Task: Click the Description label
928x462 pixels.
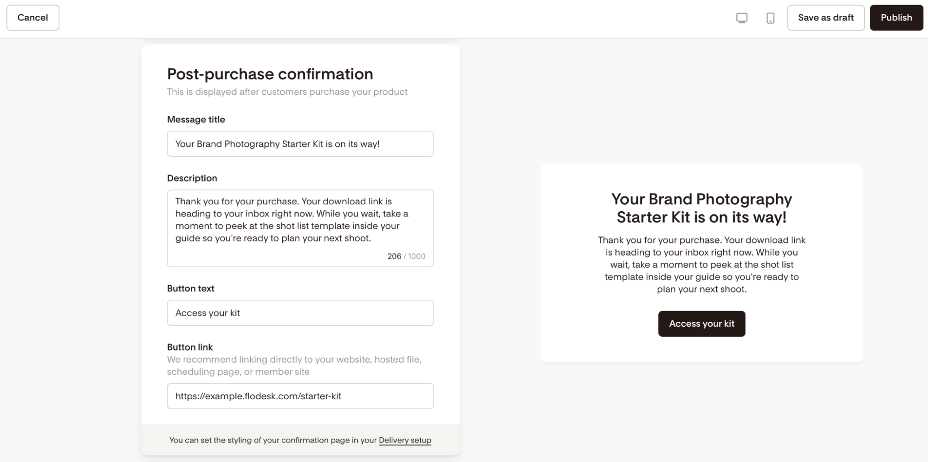Action: (192, 178)
